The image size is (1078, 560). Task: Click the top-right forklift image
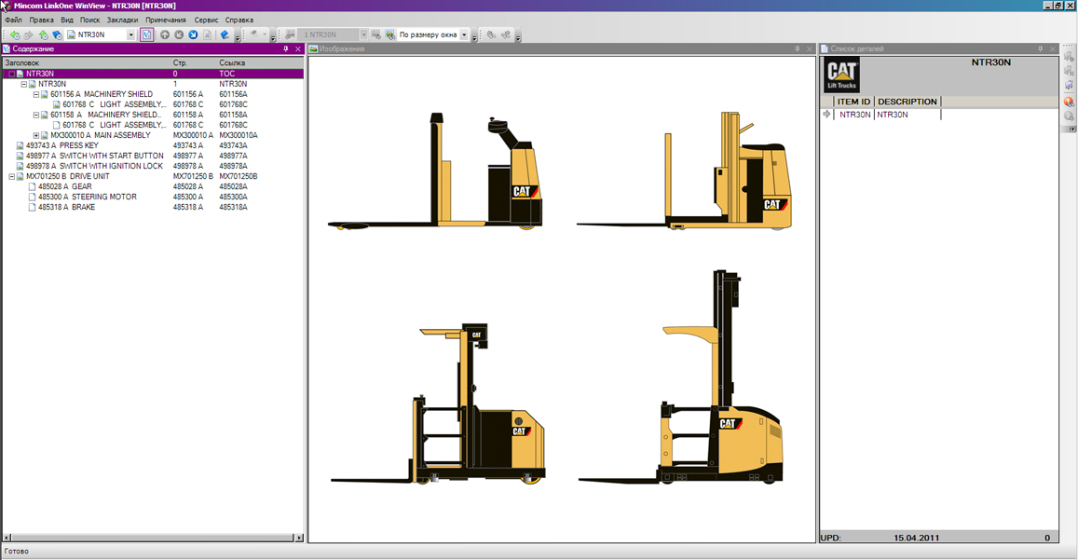pos(685,171)
